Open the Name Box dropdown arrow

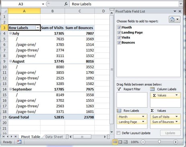43,4
